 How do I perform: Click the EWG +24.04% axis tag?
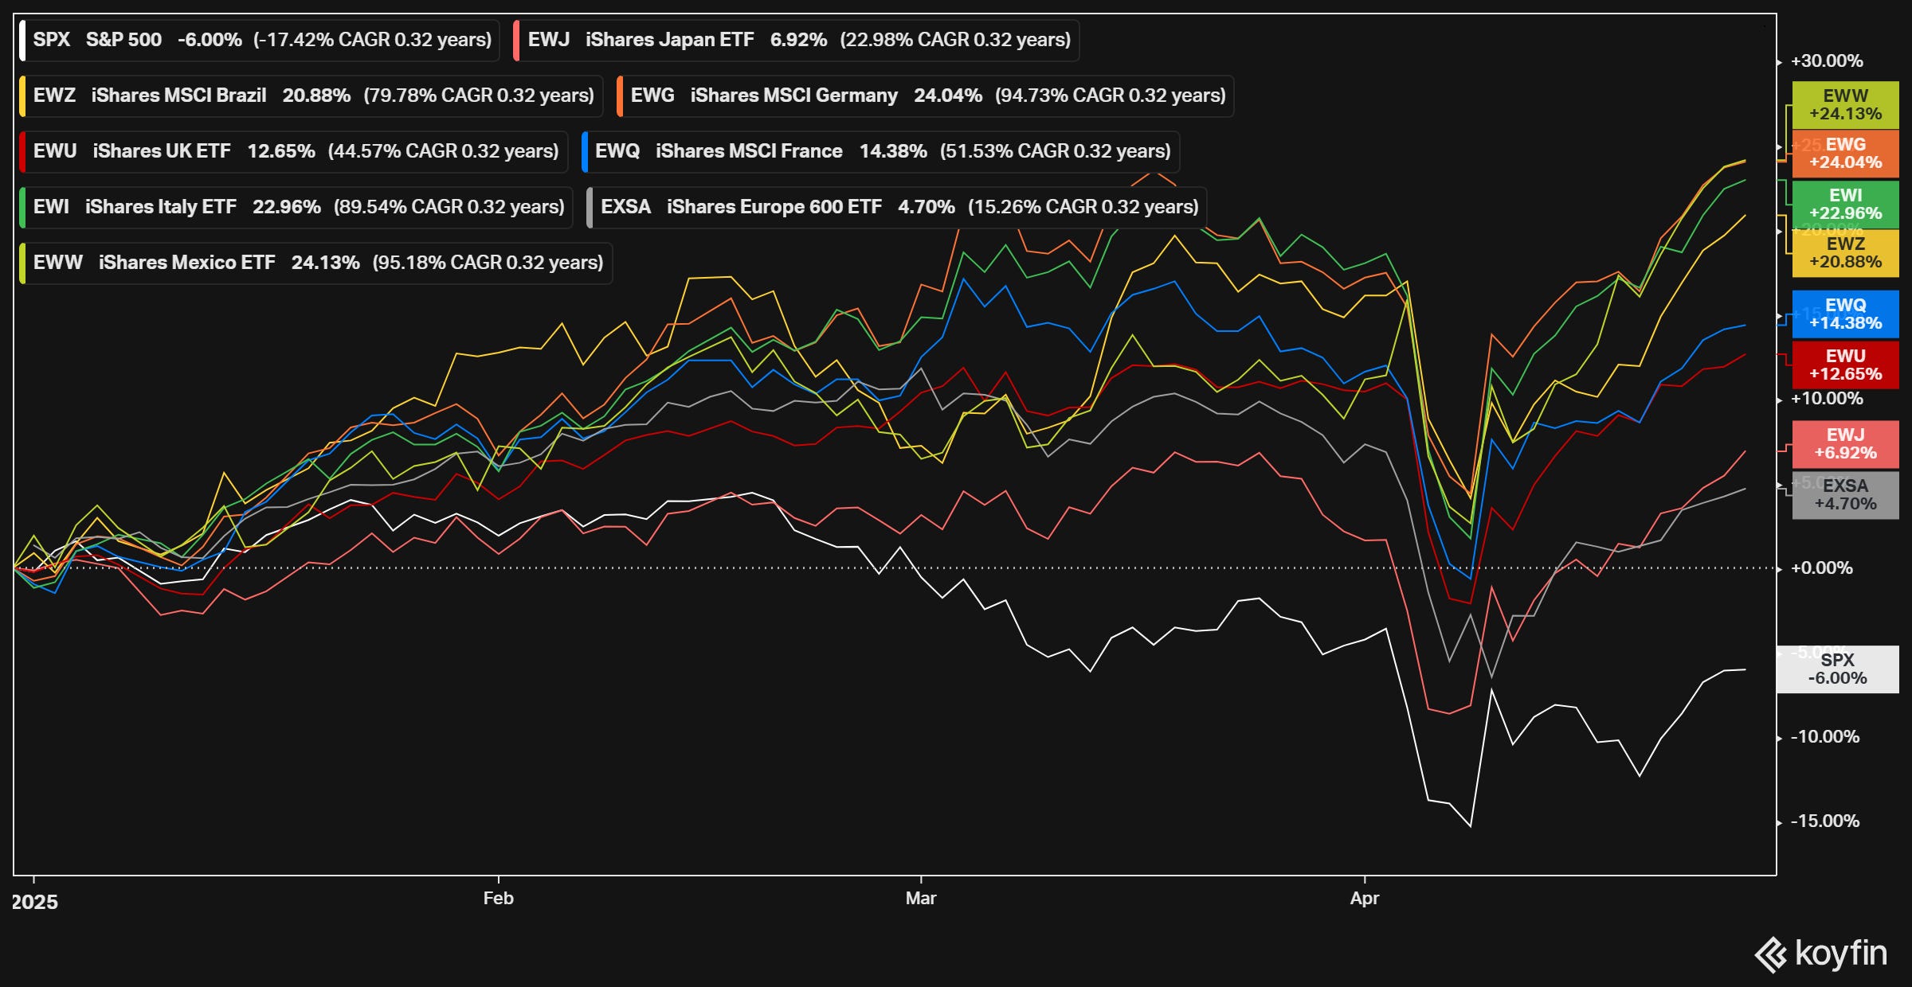click(1845, 154)
